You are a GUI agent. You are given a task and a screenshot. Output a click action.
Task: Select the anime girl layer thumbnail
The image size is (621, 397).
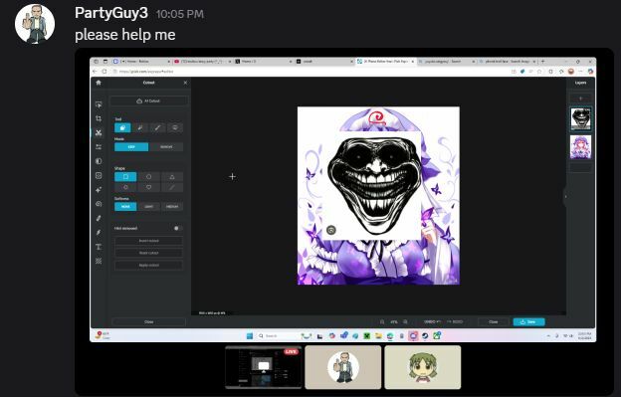point(580,147)
